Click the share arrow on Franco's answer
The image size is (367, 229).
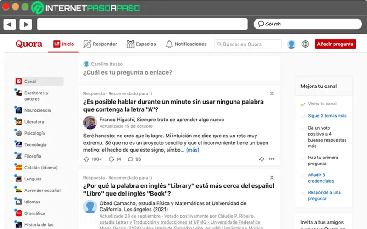click(x=261, y=159)
